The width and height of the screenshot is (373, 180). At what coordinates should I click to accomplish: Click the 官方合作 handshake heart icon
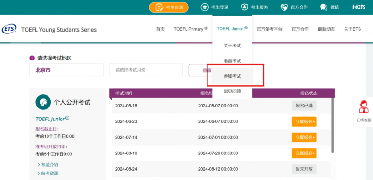(284, 7)
